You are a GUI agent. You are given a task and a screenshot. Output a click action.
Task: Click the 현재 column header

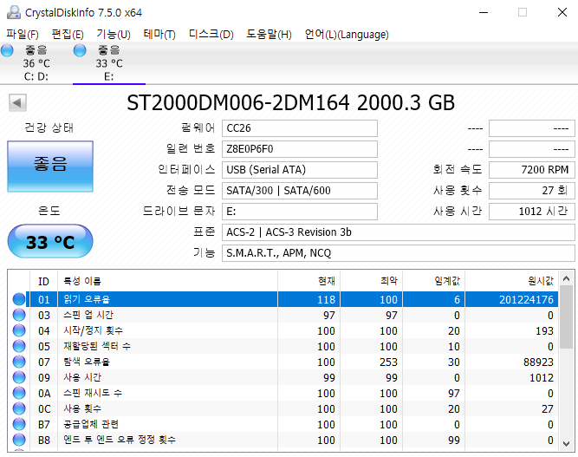308,282
